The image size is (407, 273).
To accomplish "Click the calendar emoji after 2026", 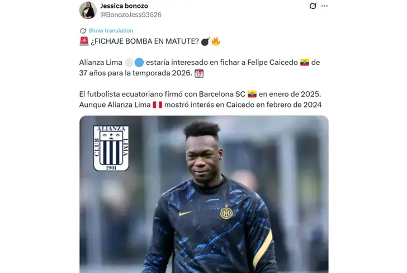I will coord(199,73).
